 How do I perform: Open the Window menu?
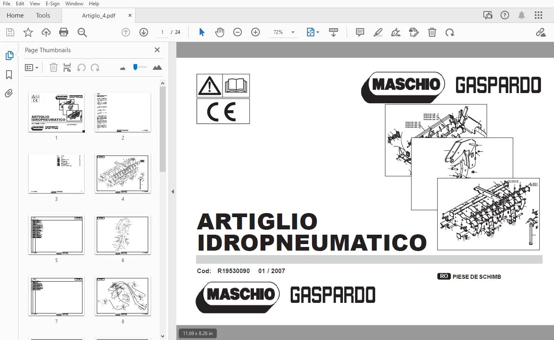click(74, 4)
